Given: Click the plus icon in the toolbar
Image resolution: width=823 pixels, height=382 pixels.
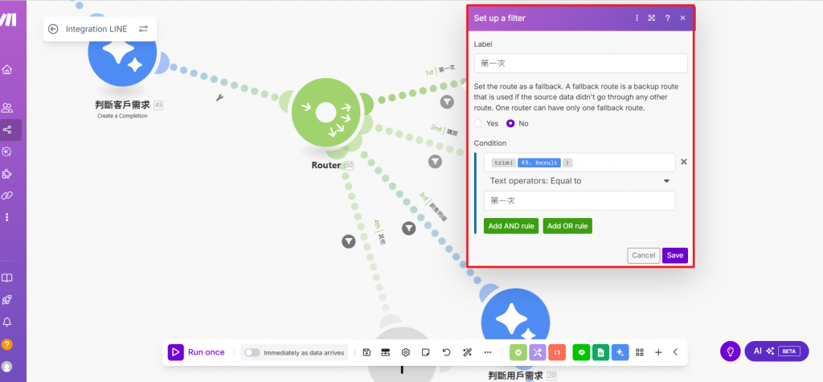Looking at the screenshot, I should click(658, 352).
